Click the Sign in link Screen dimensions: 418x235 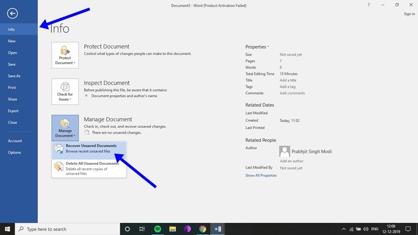coord(409,14)
